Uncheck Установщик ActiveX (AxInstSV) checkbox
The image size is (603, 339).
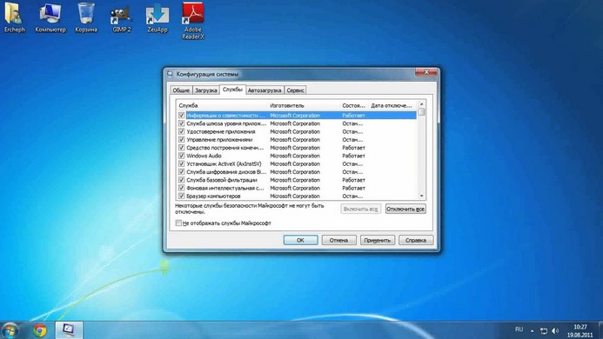(x=182, y=163)
